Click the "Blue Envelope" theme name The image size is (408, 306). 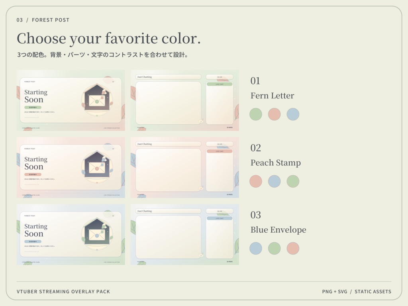tap(278, 230)
